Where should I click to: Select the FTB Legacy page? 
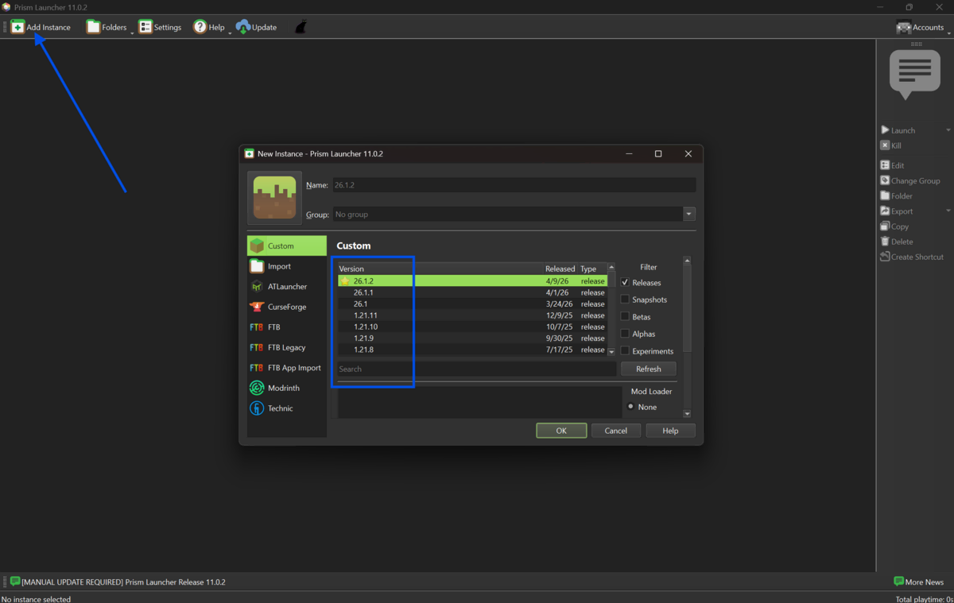pyautogui.click(x=286, y=347)
